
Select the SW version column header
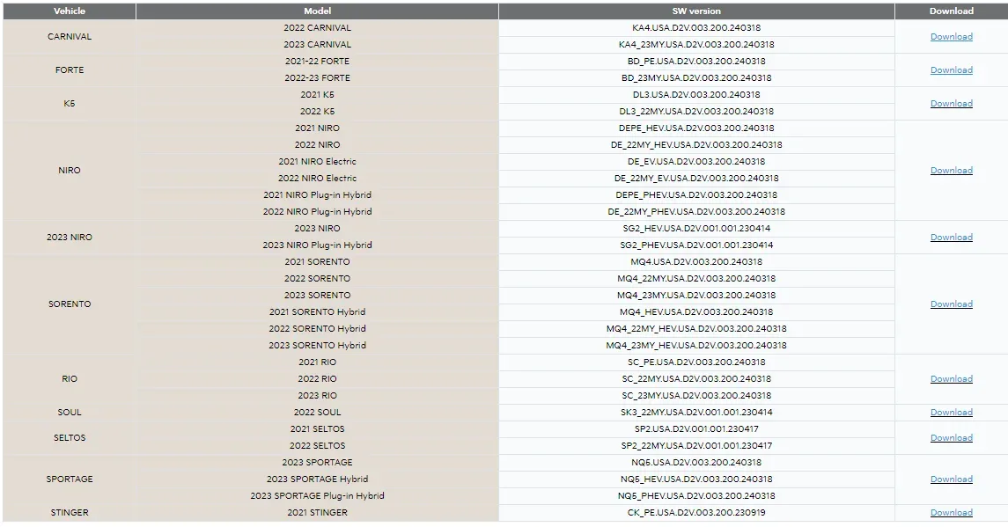[x=696, y=11]
